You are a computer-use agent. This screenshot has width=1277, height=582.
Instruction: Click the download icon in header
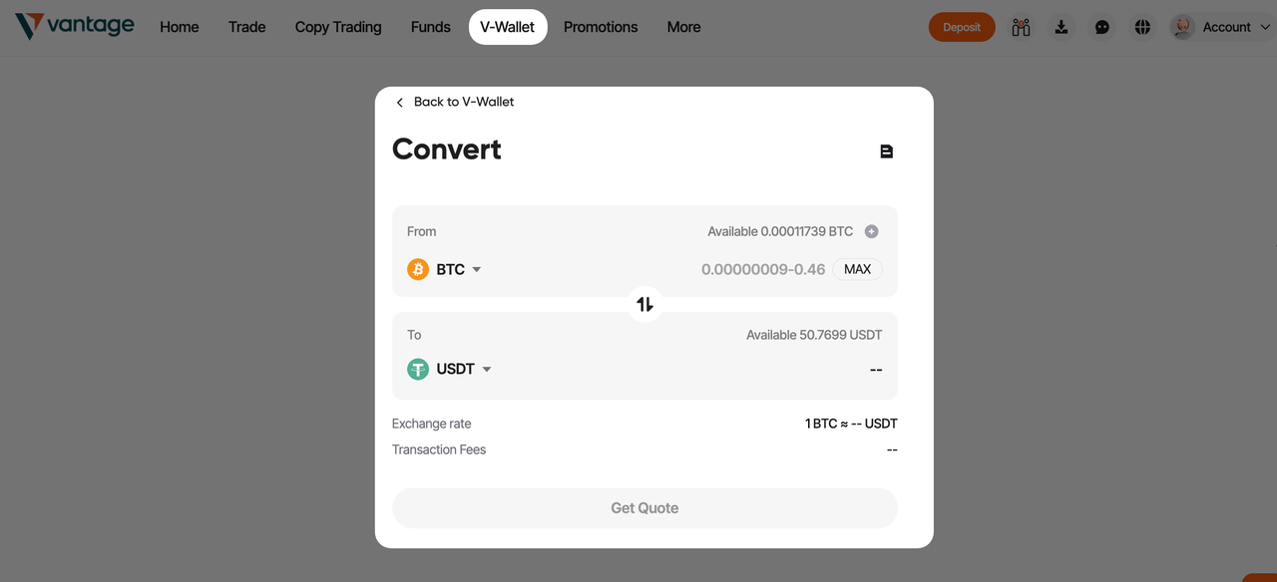pyautogui.click(x=1062, y=27)
